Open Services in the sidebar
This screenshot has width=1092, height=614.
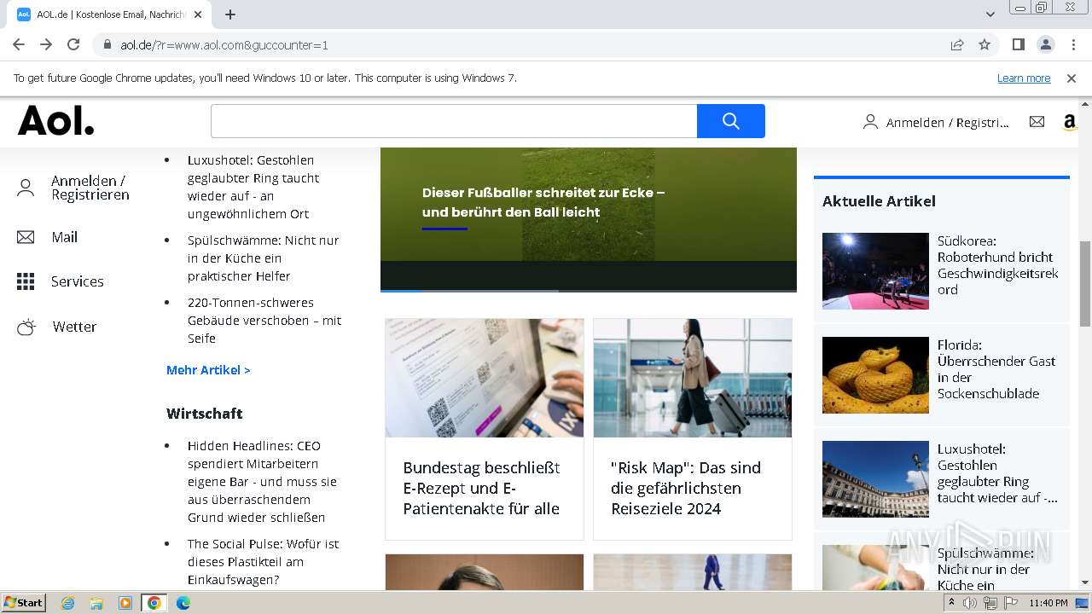point(77,281)
